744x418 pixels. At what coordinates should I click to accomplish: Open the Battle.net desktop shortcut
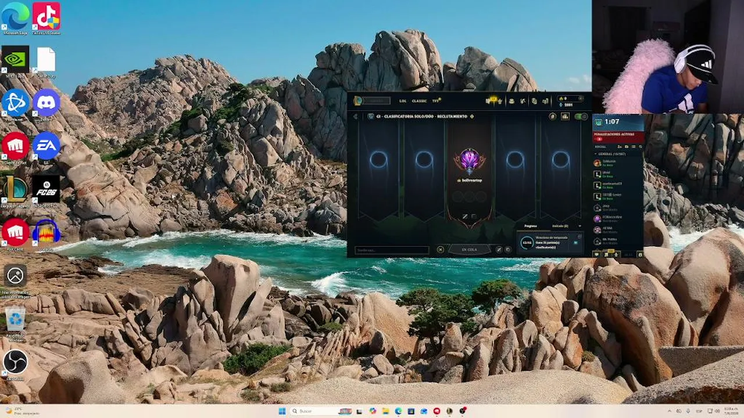tap(16, 105)
